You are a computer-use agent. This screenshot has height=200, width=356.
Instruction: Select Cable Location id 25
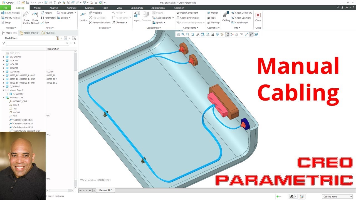tap(23, 120)
